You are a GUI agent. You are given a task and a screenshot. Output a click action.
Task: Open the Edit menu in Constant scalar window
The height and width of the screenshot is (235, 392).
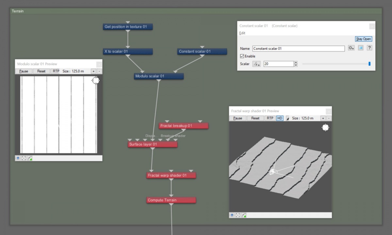click(x=242, y=33)
